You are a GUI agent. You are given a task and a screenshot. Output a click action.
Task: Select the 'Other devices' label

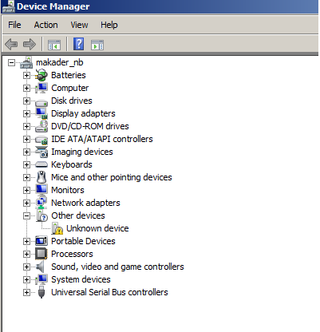(x=78, y=215)
